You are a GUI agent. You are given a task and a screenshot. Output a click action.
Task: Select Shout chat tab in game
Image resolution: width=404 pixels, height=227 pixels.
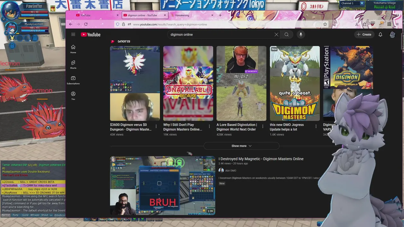(45, 215)
